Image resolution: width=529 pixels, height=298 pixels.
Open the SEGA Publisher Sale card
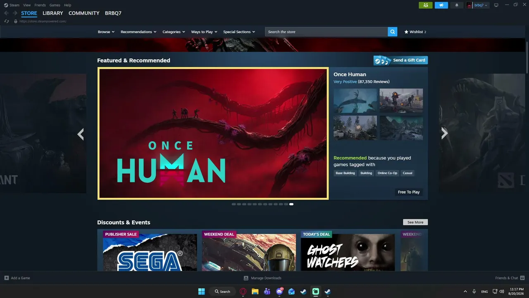(150, 250)
